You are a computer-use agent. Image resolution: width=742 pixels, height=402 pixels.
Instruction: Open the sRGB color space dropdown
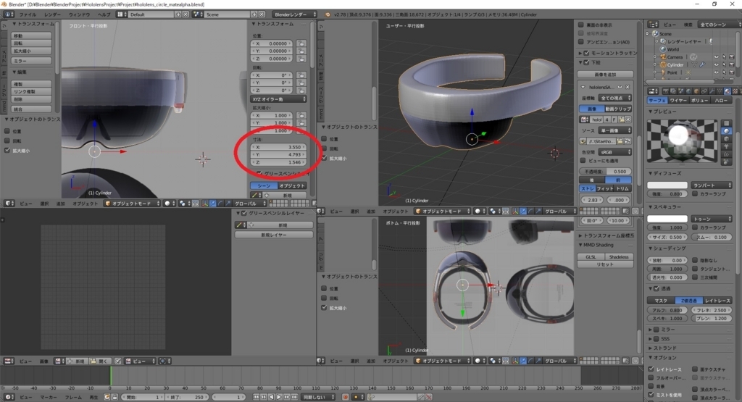click(x=614, y=152)
